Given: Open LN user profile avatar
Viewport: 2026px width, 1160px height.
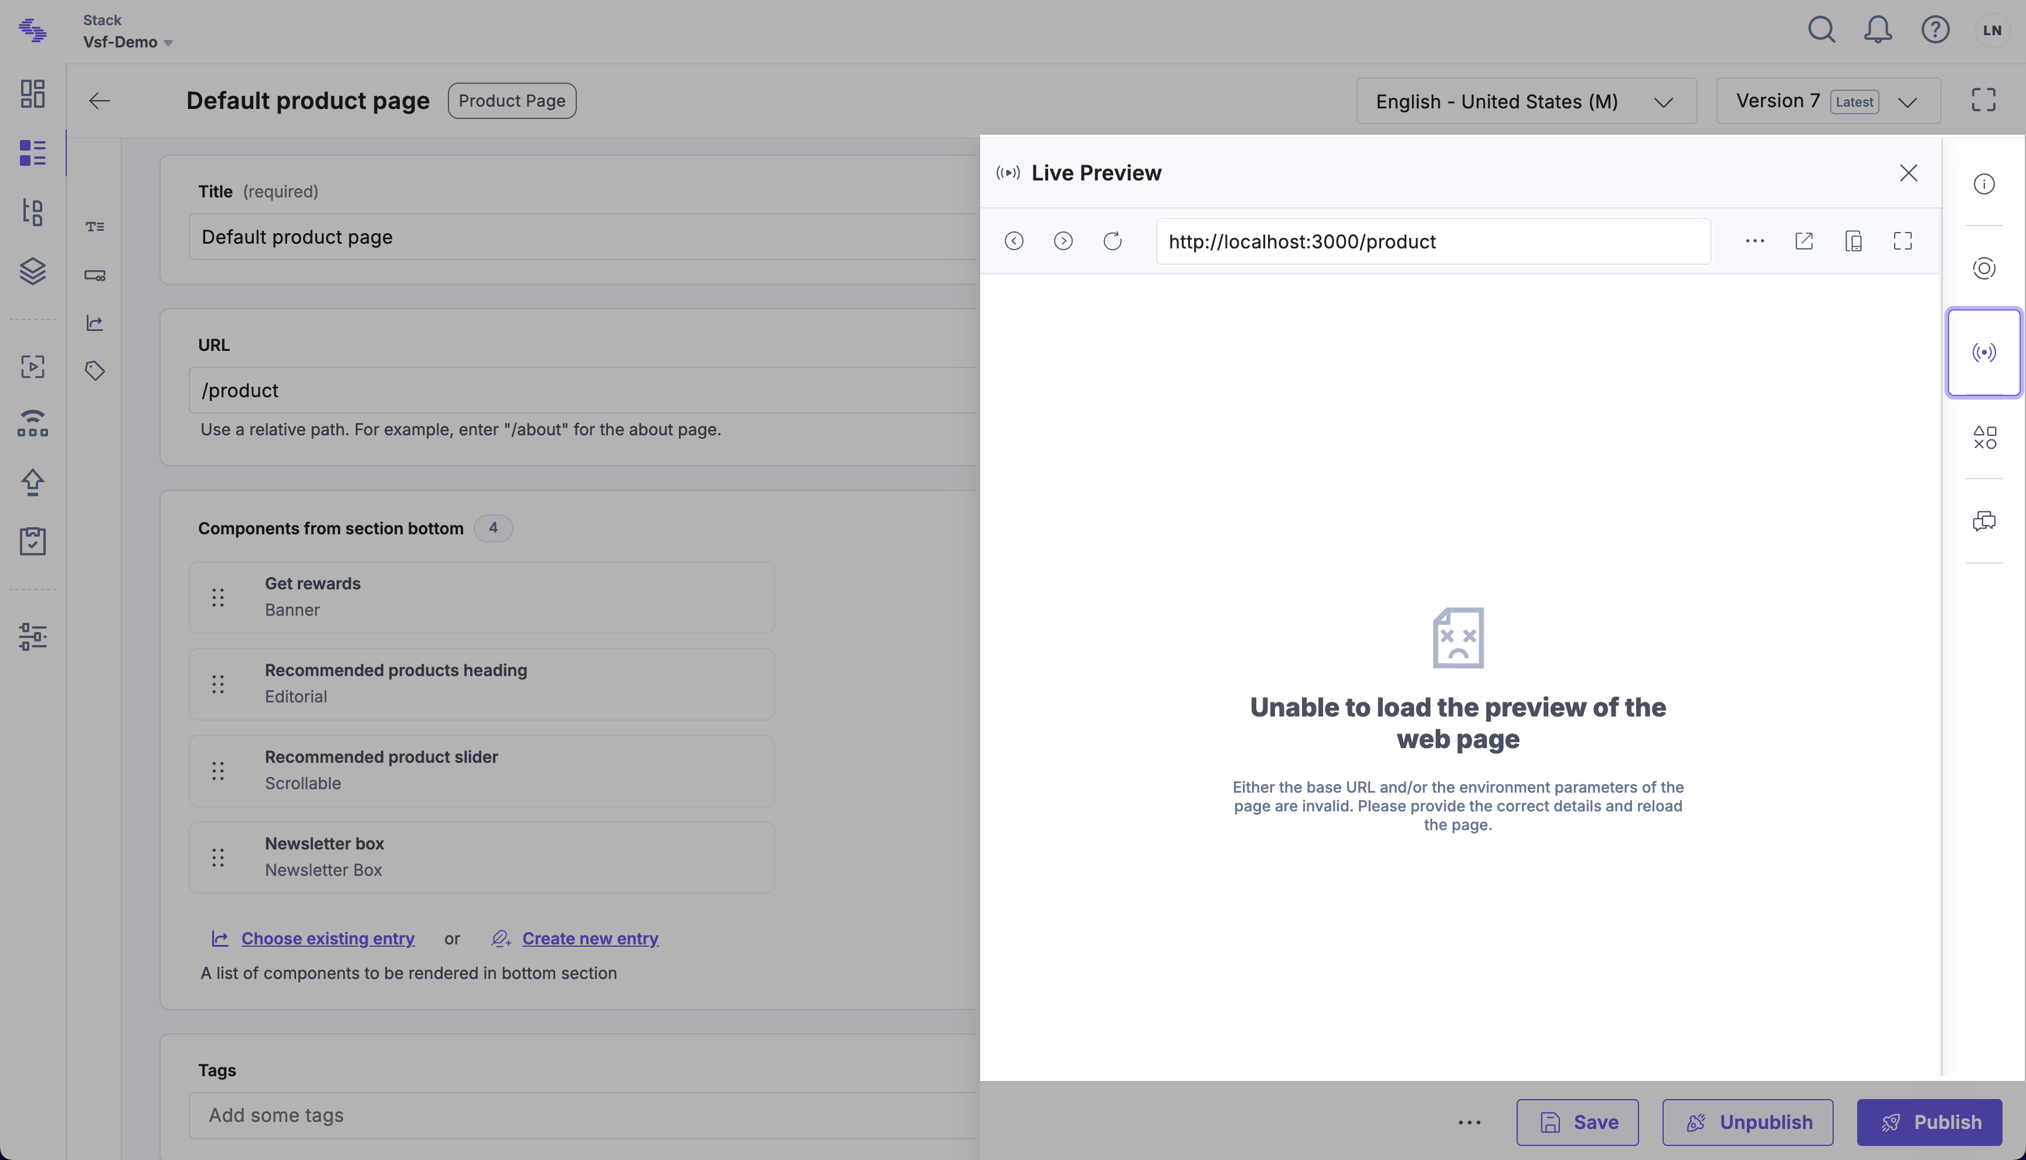Looking at the screenshot, I should (1993, 30).
